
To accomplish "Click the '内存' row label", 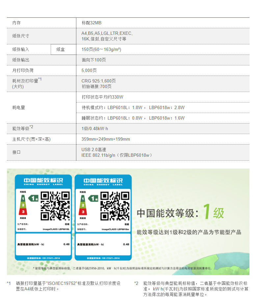I will 16,23.
